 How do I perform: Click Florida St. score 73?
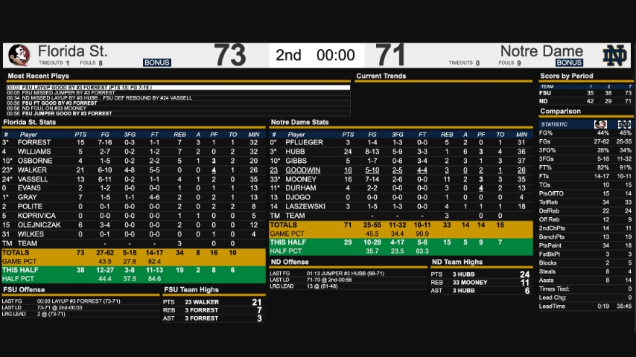click(229, 55)
